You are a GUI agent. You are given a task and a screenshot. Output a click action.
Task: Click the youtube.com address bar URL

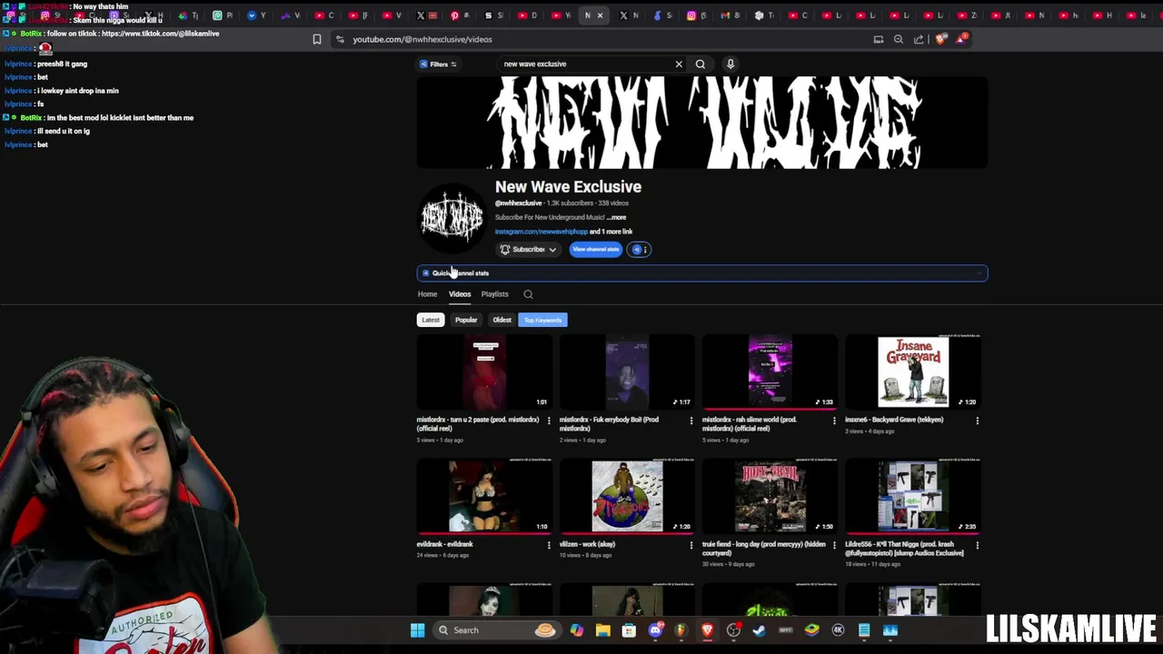pyautogui.click(x=422, y=39)
